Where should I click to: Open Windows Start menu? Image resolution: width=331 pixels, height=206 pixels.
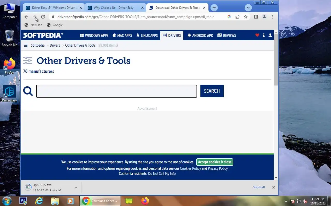(7, 201)
